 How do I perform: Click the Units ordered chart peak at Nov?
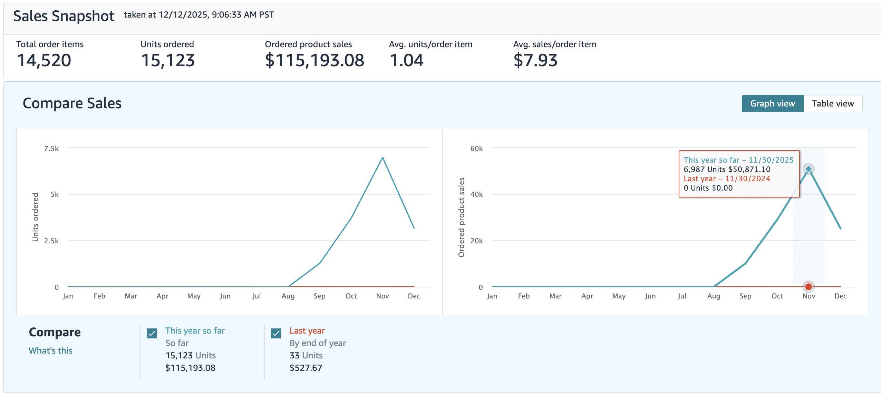point(383,158)
